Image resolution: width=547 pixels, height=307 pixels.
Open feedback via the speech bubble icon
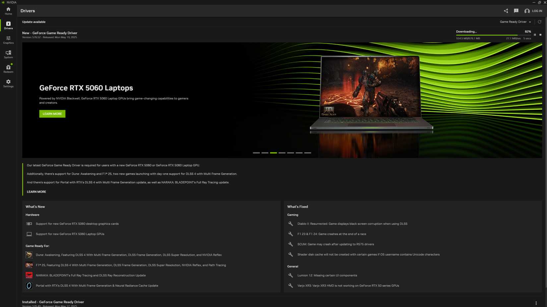[516, 11]
